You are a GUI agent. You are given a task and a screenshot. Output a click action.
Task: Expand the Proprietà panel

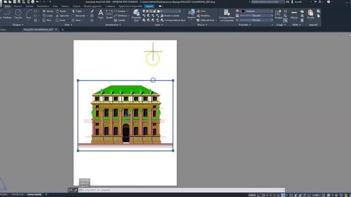tap(245, 25)
